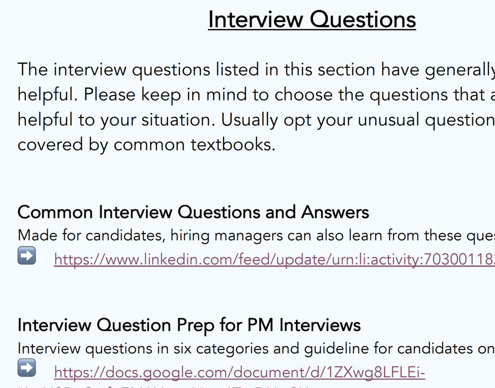Open the docs.google.com document link
This screenshot has width=495, height=388.
coord(239,372)
